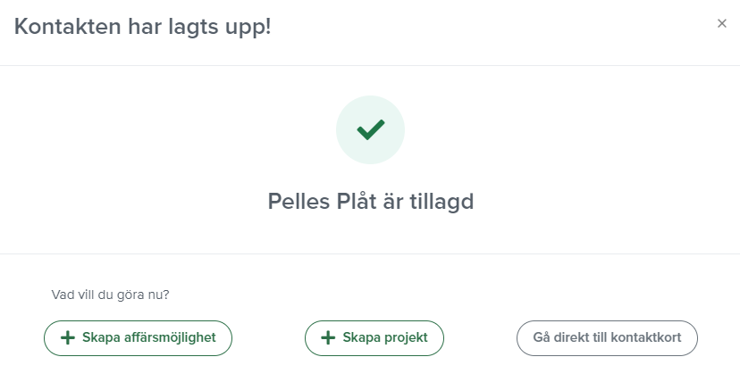
Task: Start a new project for Pelles Plåt
Action: point(374,338)
